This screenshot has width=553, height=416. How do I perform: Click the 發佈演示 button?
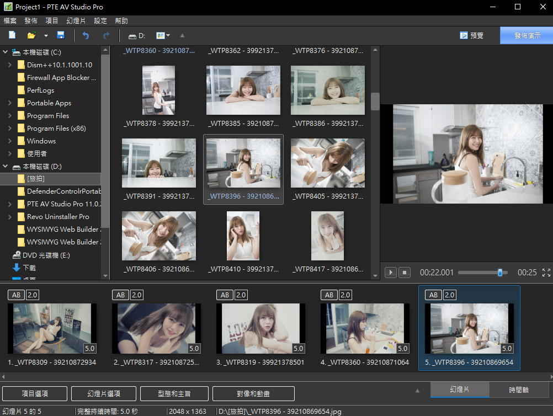tap(527, 35)
